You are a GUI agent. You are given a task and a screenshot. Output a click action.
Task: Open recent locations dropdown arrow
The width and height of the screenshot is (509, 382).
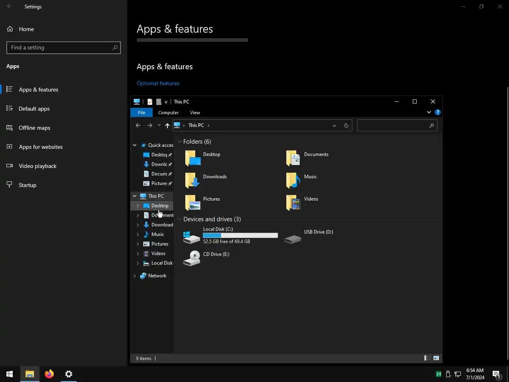[159, 125]
